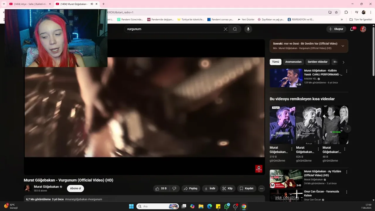This screenshot has height=211, width=375.
Task: Select the Seriden videolar filter chip
Action: [318, 62]
